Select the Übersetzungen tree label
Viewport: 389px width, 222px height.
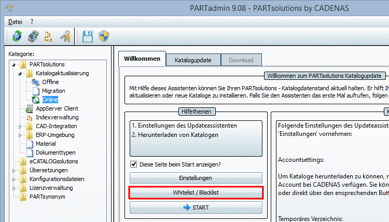pos(49,171)
